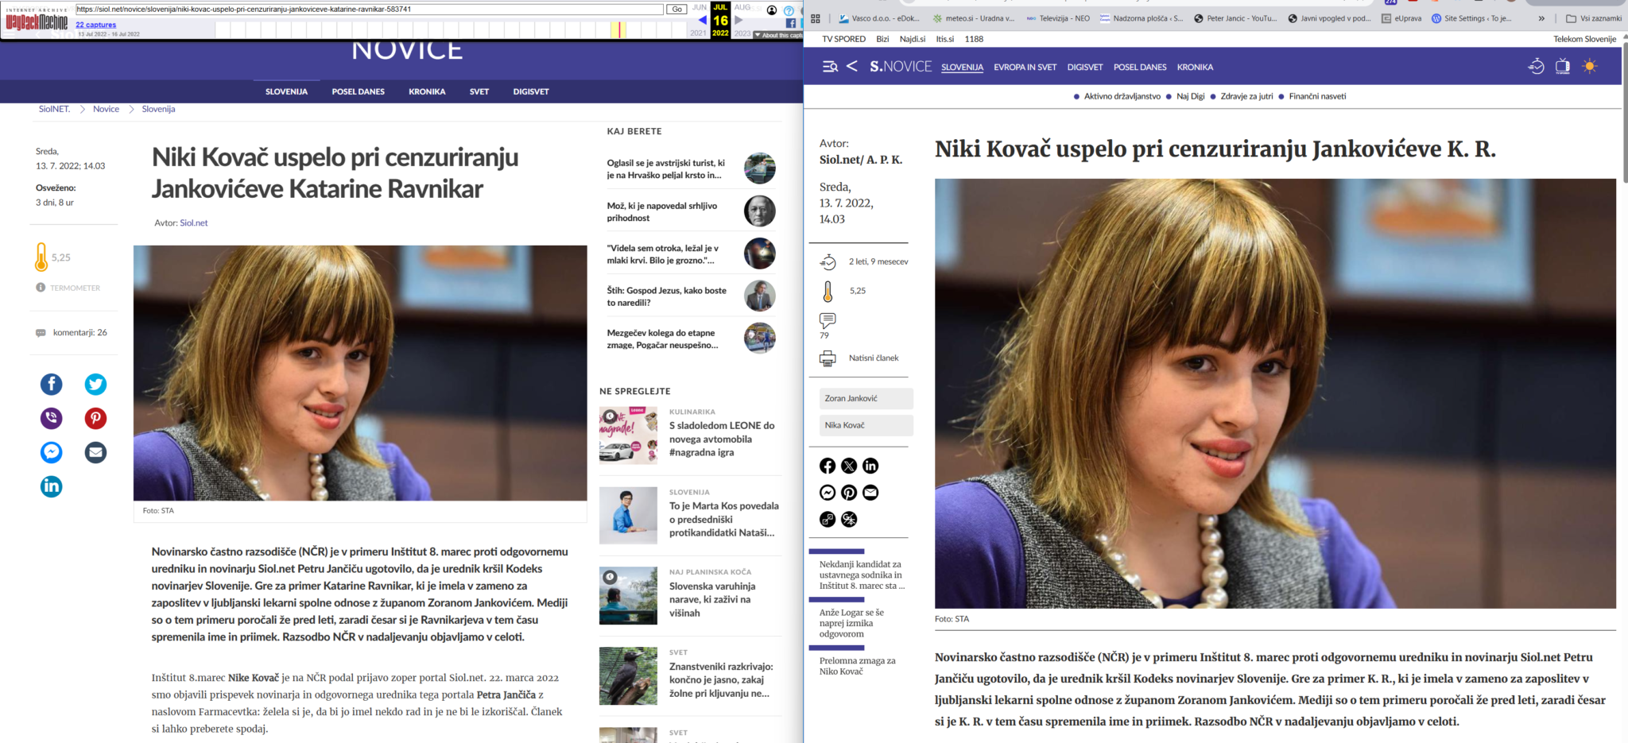The image size is (1628, 743).
Task: Open the menu search icon beside S.NOVICE
Action: pos(830,67)
